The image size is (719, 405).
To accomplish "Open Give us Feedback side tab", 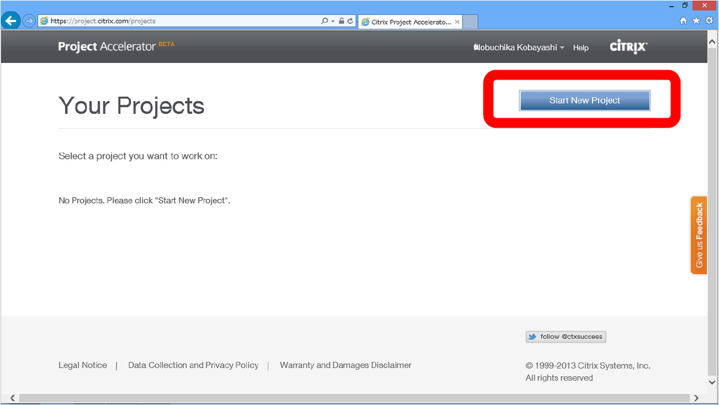I will 699,235.
